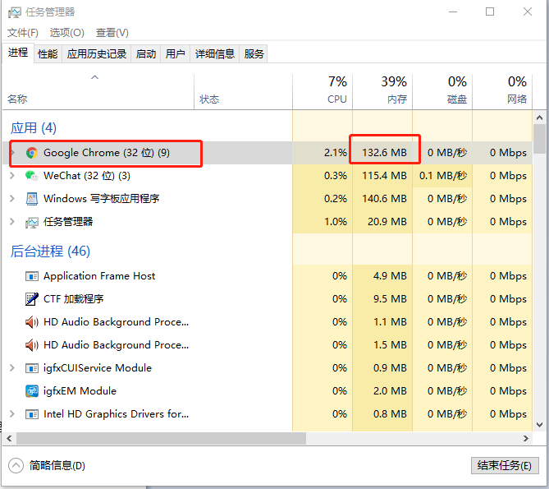Select the igfxCUIService Module row
549x489 pixels.
point(268,368)
